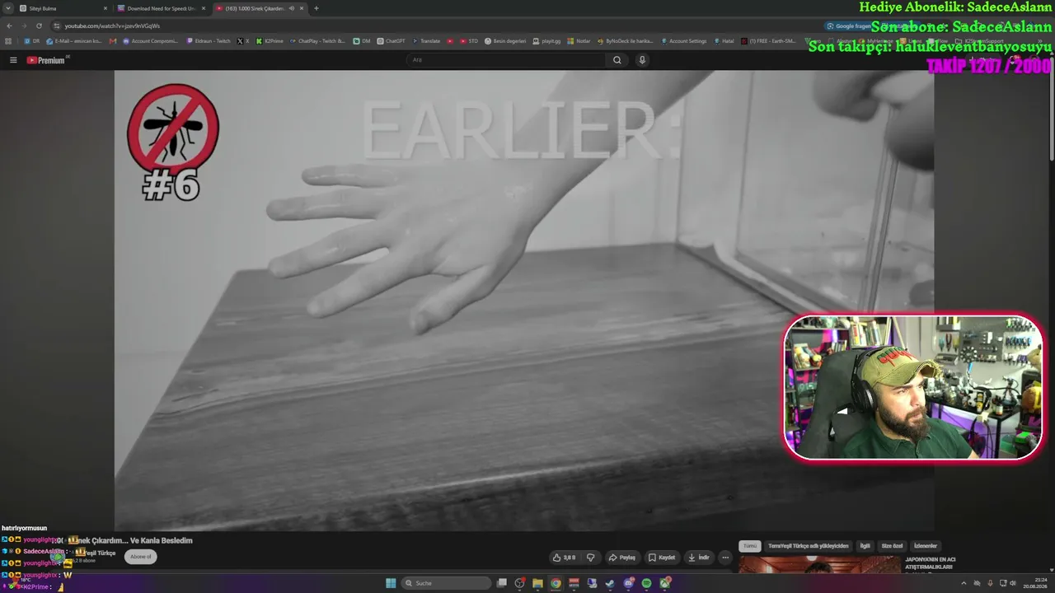The width and height of the screenshot is (1055, 593).
Task: Select TerraYeşil Türkçe uploads filter chip
Action: point(808,546)
